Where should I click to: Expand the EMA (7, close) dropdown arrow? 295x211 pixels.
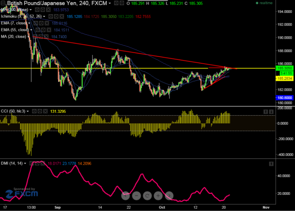click(29, 23)
